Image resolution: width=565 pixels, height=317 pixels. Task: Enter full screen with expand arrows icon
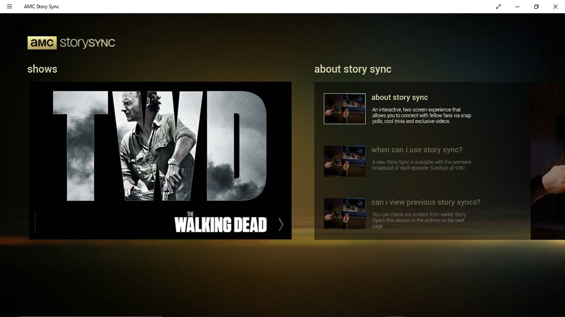[498, 7]
